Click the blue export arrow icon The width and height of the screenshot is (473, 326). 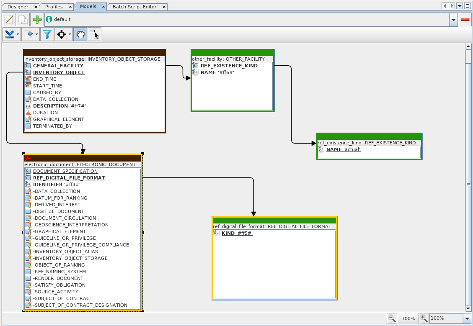pos(10,34)
